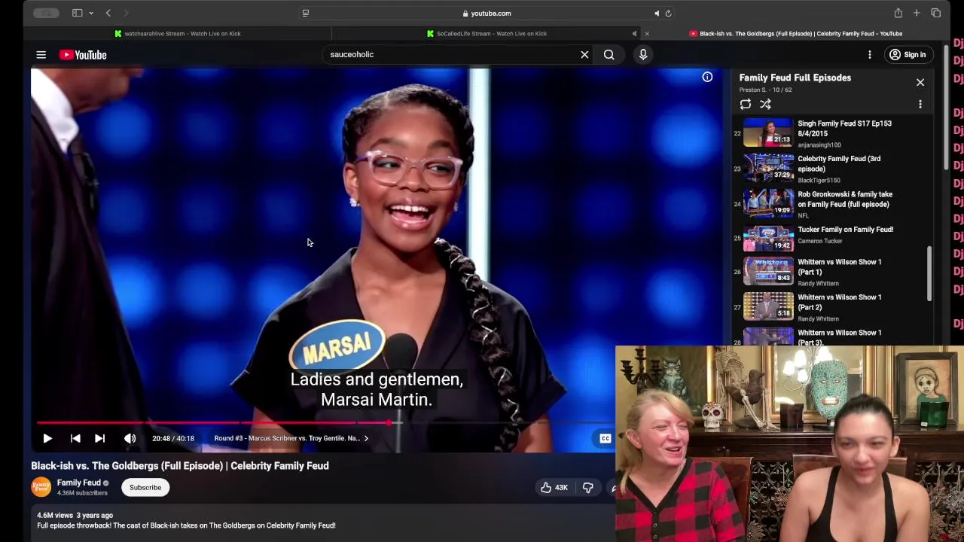Subscribe to the Family Feud channel

[145, 487]
